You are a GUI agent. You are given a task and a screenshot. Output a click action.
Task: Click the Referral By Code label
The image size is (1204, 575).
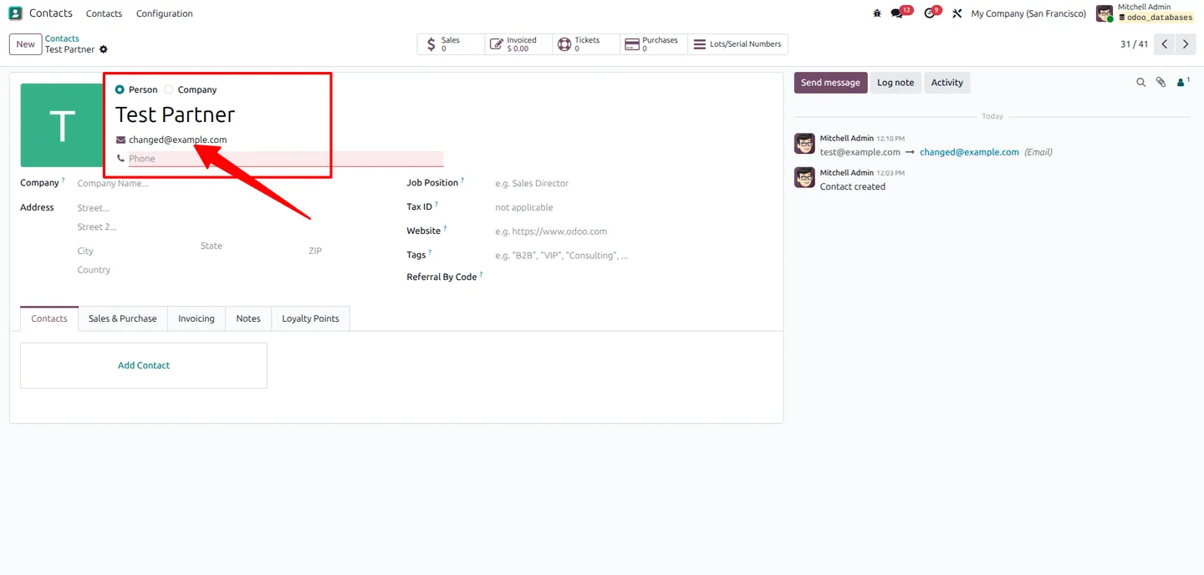(x=441, y=277)
